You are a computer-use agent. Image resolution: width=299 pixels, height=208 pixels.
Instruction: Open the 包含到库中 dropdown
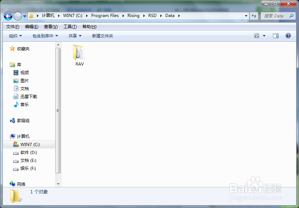(x=45, y=36)
